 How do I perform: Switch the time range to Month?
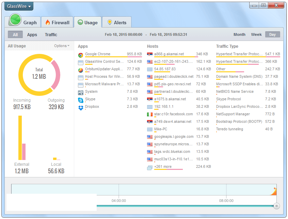(239, 34)
